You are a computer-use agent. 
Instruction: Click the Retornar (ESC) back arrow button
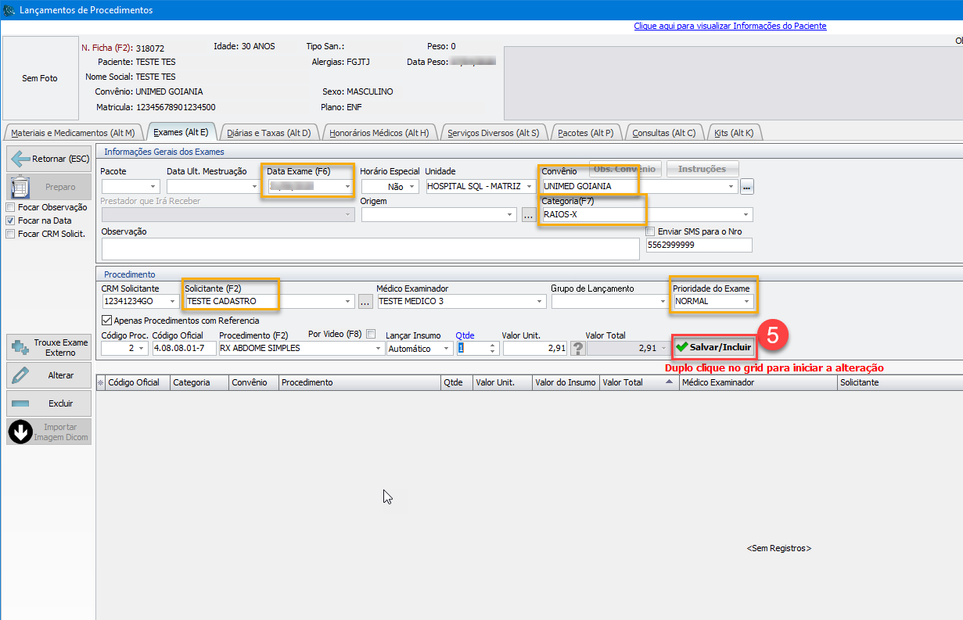tap(49, 159)
